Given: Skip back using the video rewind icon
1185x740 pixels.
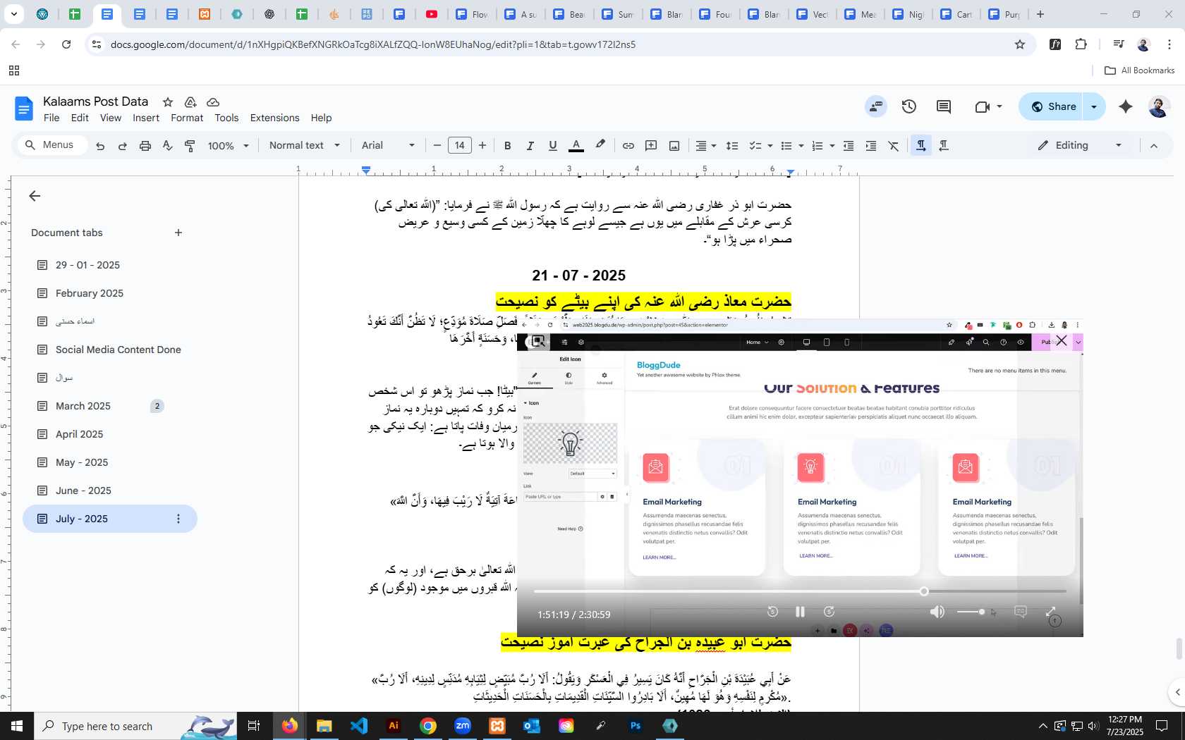Looking at the screenshot, I should pyautogui.click(x=772, y=612).
